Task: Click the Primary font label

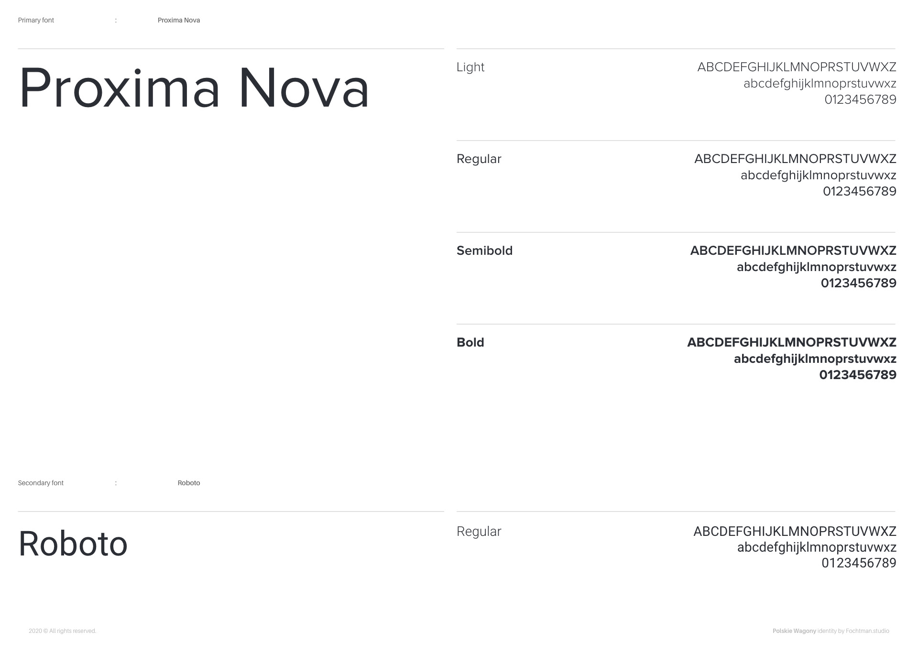Action: coord(36,20)
